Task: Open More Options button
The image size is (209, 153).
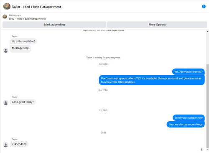Action: pos(157,25)
